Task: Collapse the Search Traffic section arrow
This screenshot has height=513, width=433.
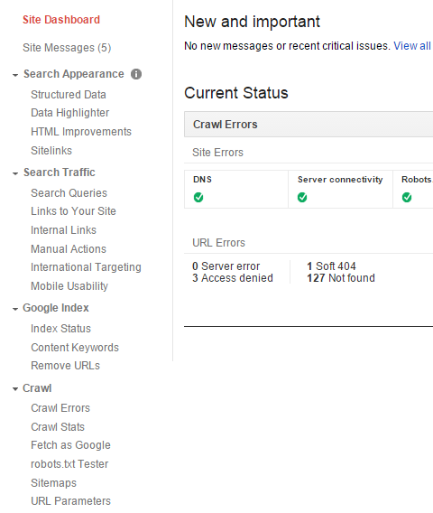Action: [15, 173]
